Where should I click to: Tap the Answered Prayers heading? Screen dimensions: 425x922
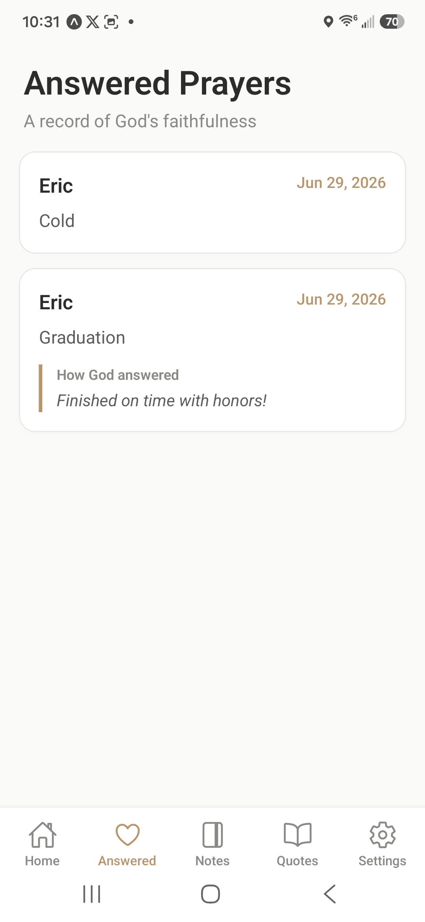point(157,83)
